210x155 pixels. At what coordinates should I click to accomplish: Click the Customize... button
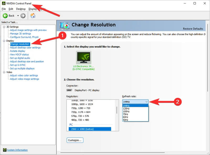75,140
